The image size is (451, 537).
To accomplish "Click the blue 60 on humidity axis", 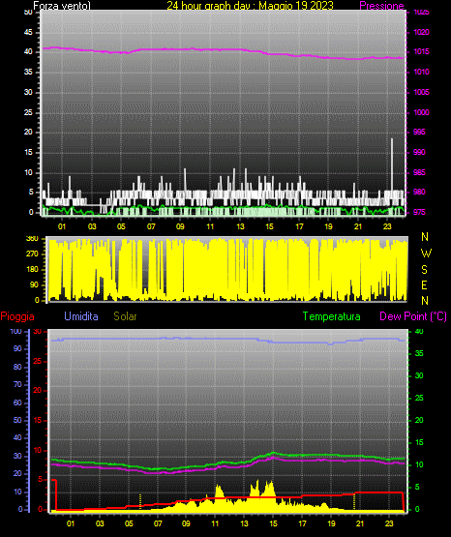I will (17, 403).
